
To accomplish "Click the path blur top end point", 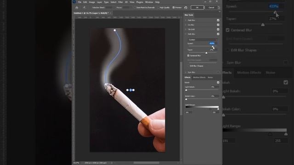I will [115, 30].
